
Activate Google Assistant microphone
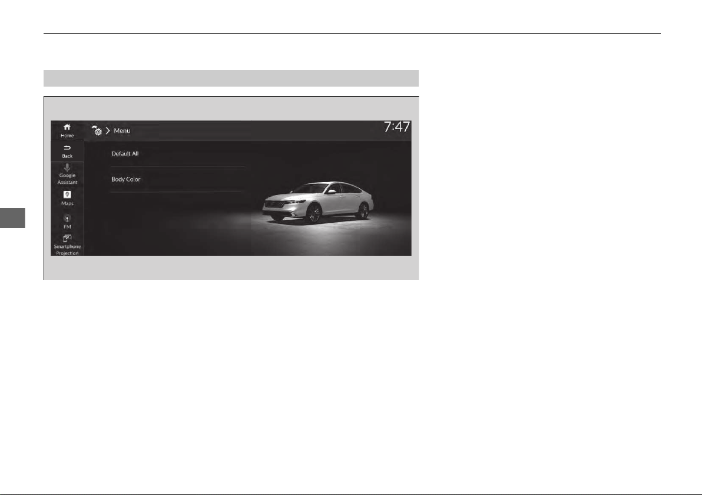(x=67, y=174)
